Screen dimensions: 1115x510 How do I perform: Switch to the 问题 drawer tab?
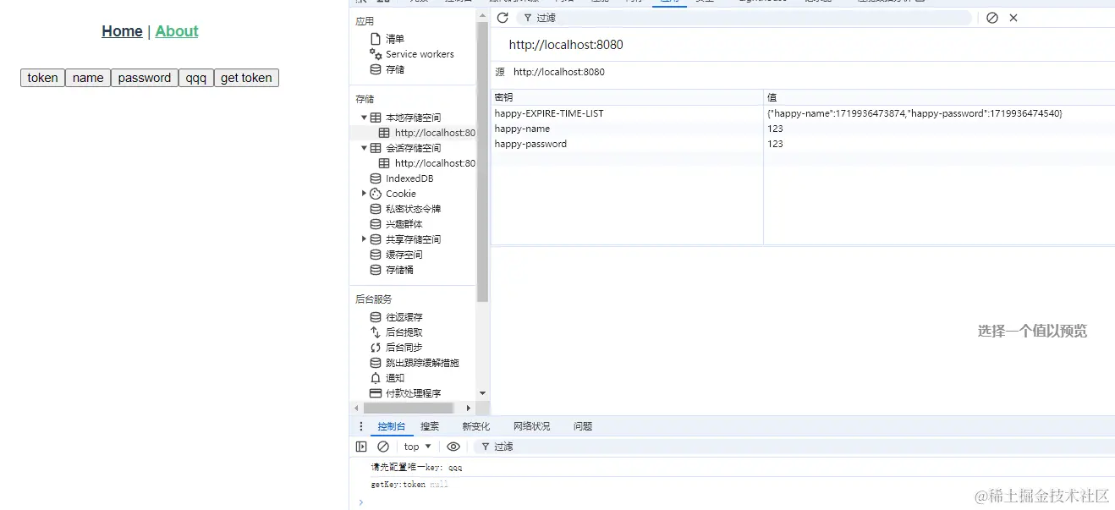click(x=583, y=426)
